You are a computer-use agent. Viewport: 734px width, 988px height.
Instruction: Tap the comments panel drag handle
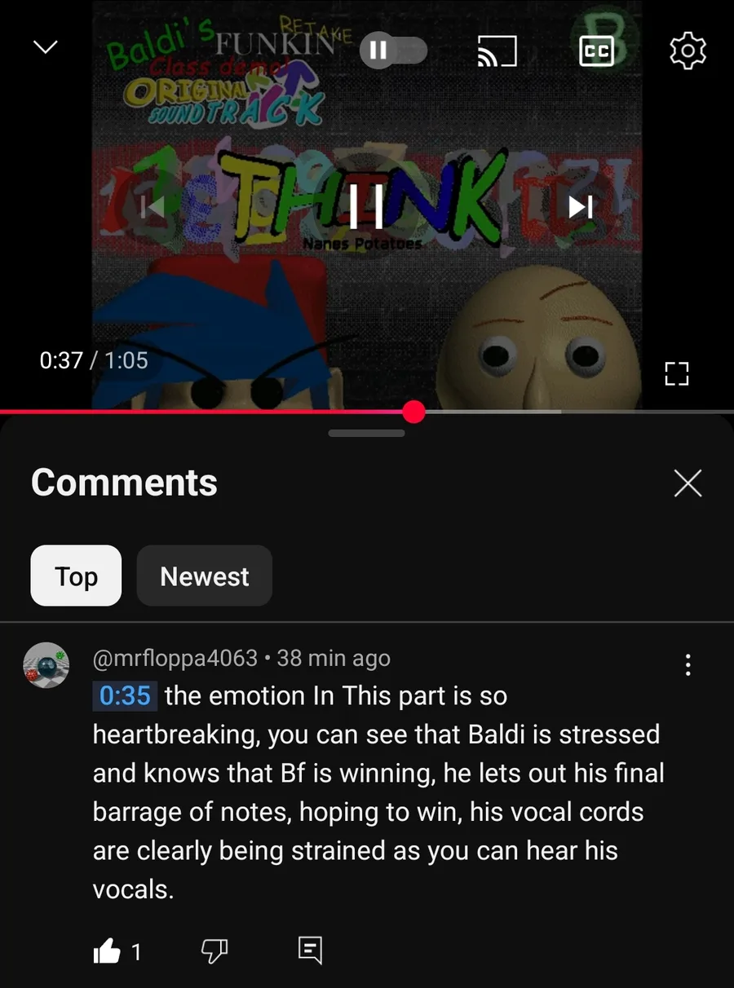(x=367, y=433)
